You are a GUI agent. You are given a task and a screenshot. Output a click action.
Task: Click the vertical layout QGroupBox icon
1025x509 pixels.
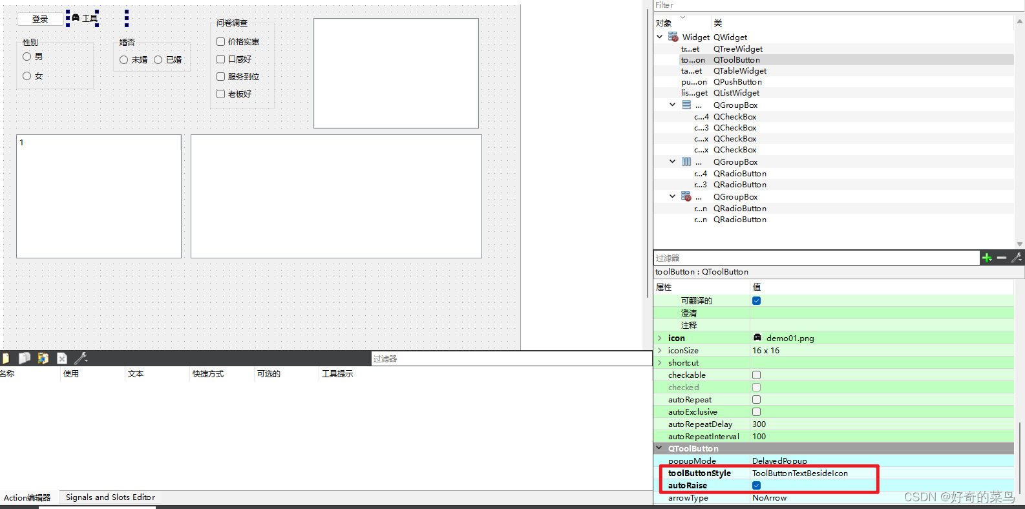686,105
